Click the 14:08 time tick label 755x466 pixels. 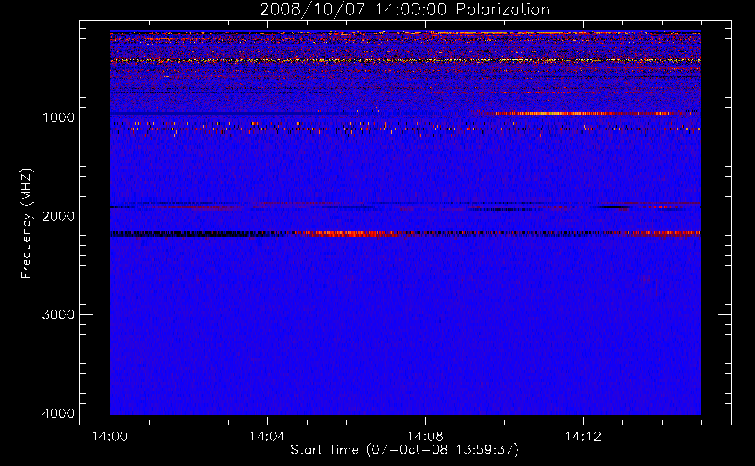(425, 437)
